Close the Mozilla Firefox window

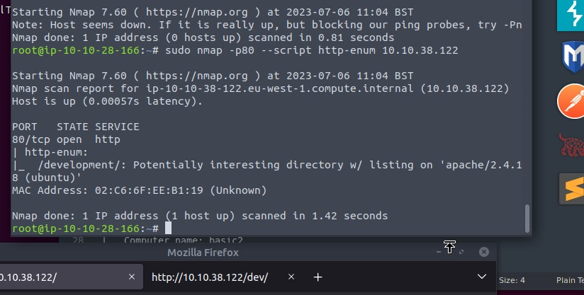[483, 252]
